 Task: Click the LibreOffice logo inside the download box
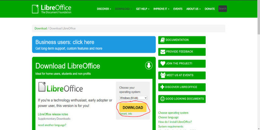(60, 87)
